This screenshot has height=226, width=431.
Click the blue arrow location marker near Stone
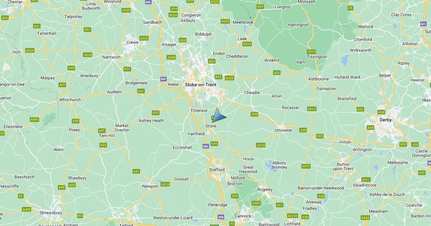(x=219, y=116)
